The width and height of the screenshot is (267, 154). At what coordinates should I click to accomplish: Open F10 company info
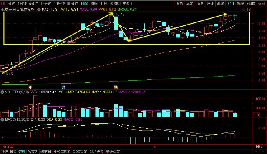point(231,4)
